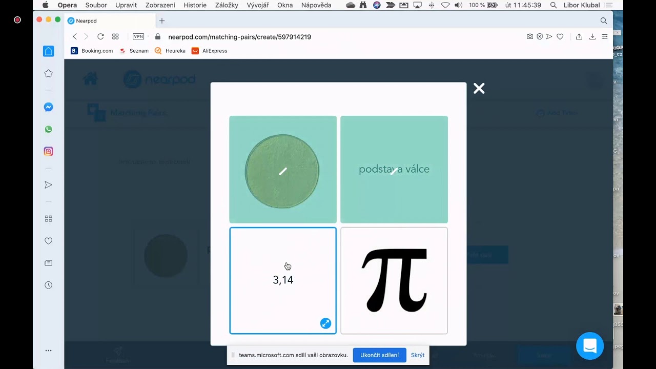
Task: Open Speed Dial sidebar icon
Action: pyautogui.click(x=48, y=218)
